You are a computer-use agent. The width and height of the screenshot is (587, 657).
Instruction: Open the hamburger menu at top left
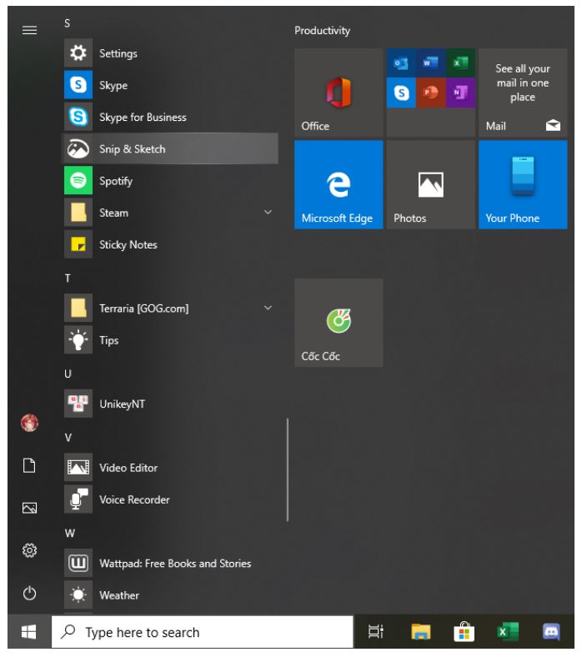29,30
